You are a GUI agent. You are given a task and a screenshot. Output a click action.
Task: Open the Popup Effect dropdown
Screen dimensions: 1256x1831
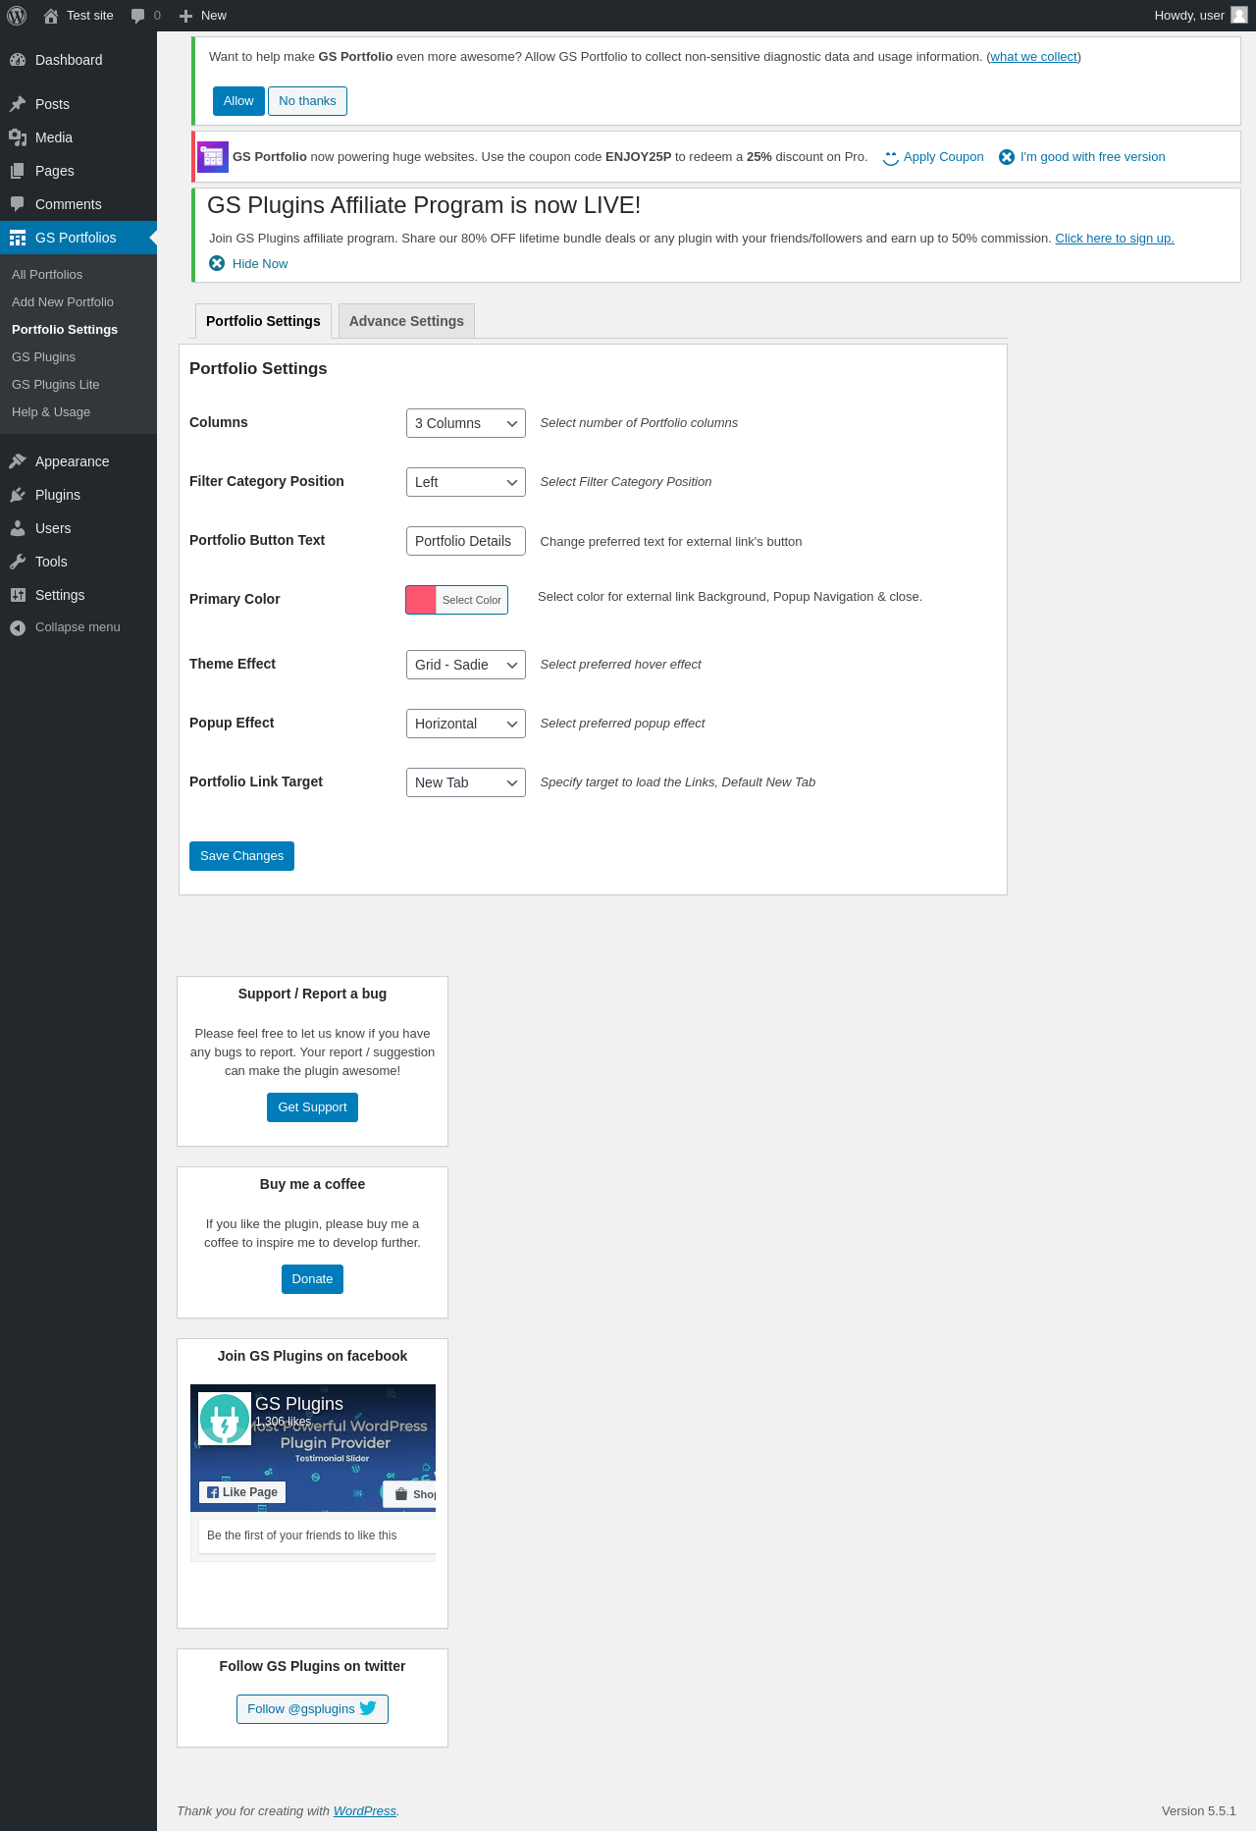coord(466,724)
